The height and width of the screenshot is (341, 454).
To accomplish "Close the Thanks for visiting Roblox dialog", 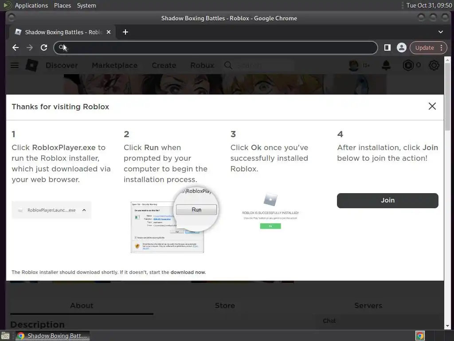I will (x=432, y=106).
